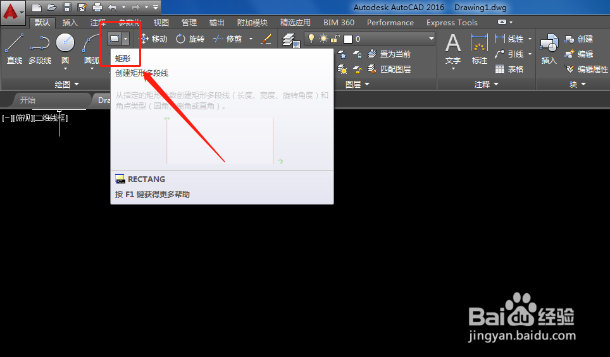610x357 pixels.
Task: Open the 线性 dimension type dropdown
Action: (x=530, y=39)
